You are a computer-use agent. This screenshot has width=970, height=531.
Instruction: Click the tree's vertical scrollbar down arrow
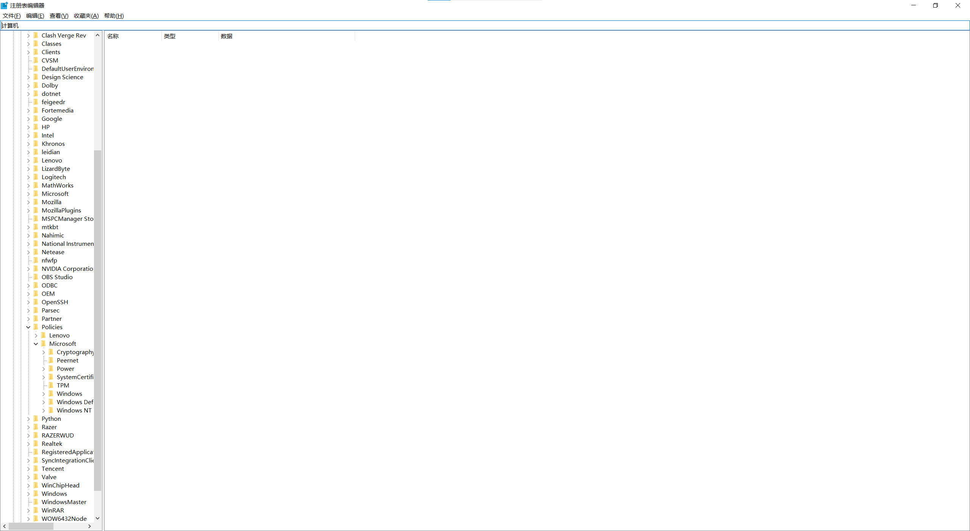97,518
